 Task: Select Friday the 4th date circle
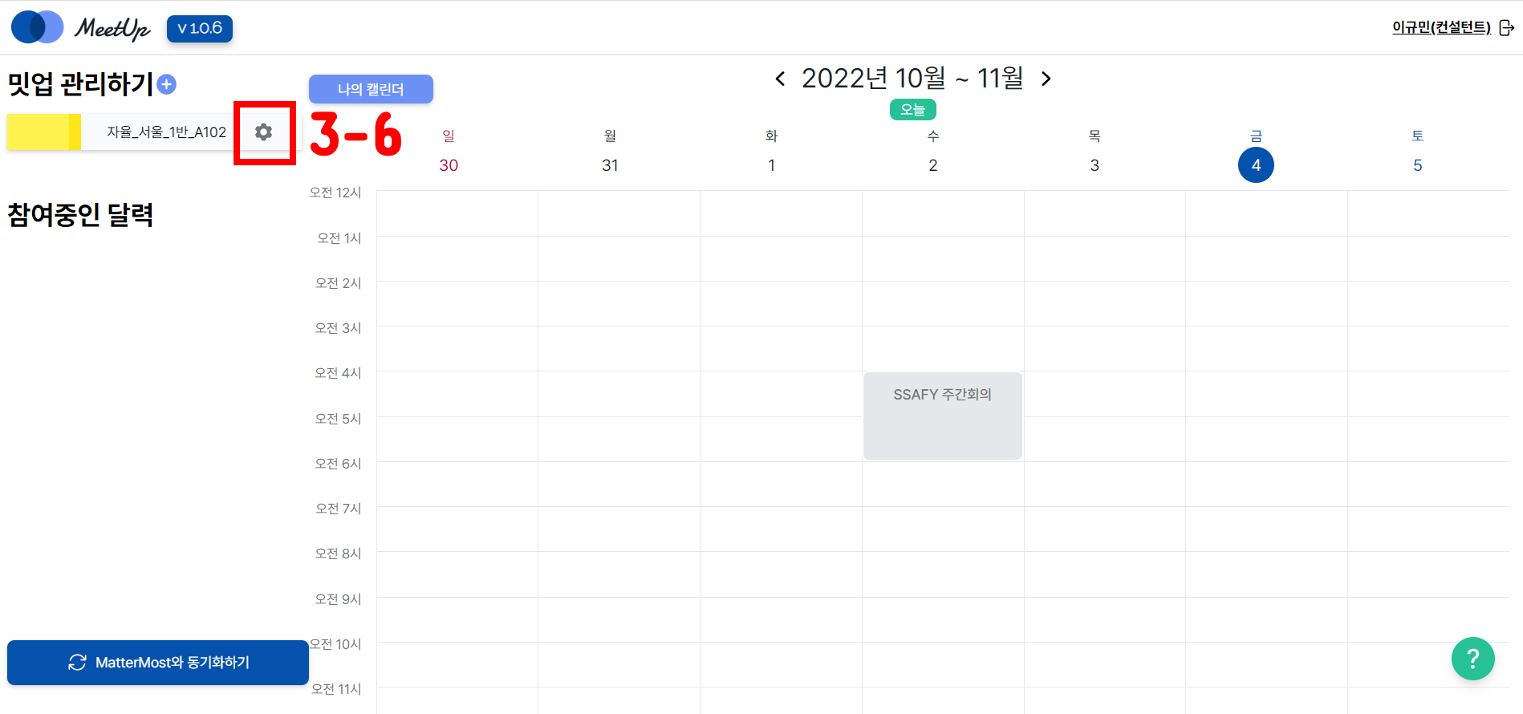[1256, 165]
